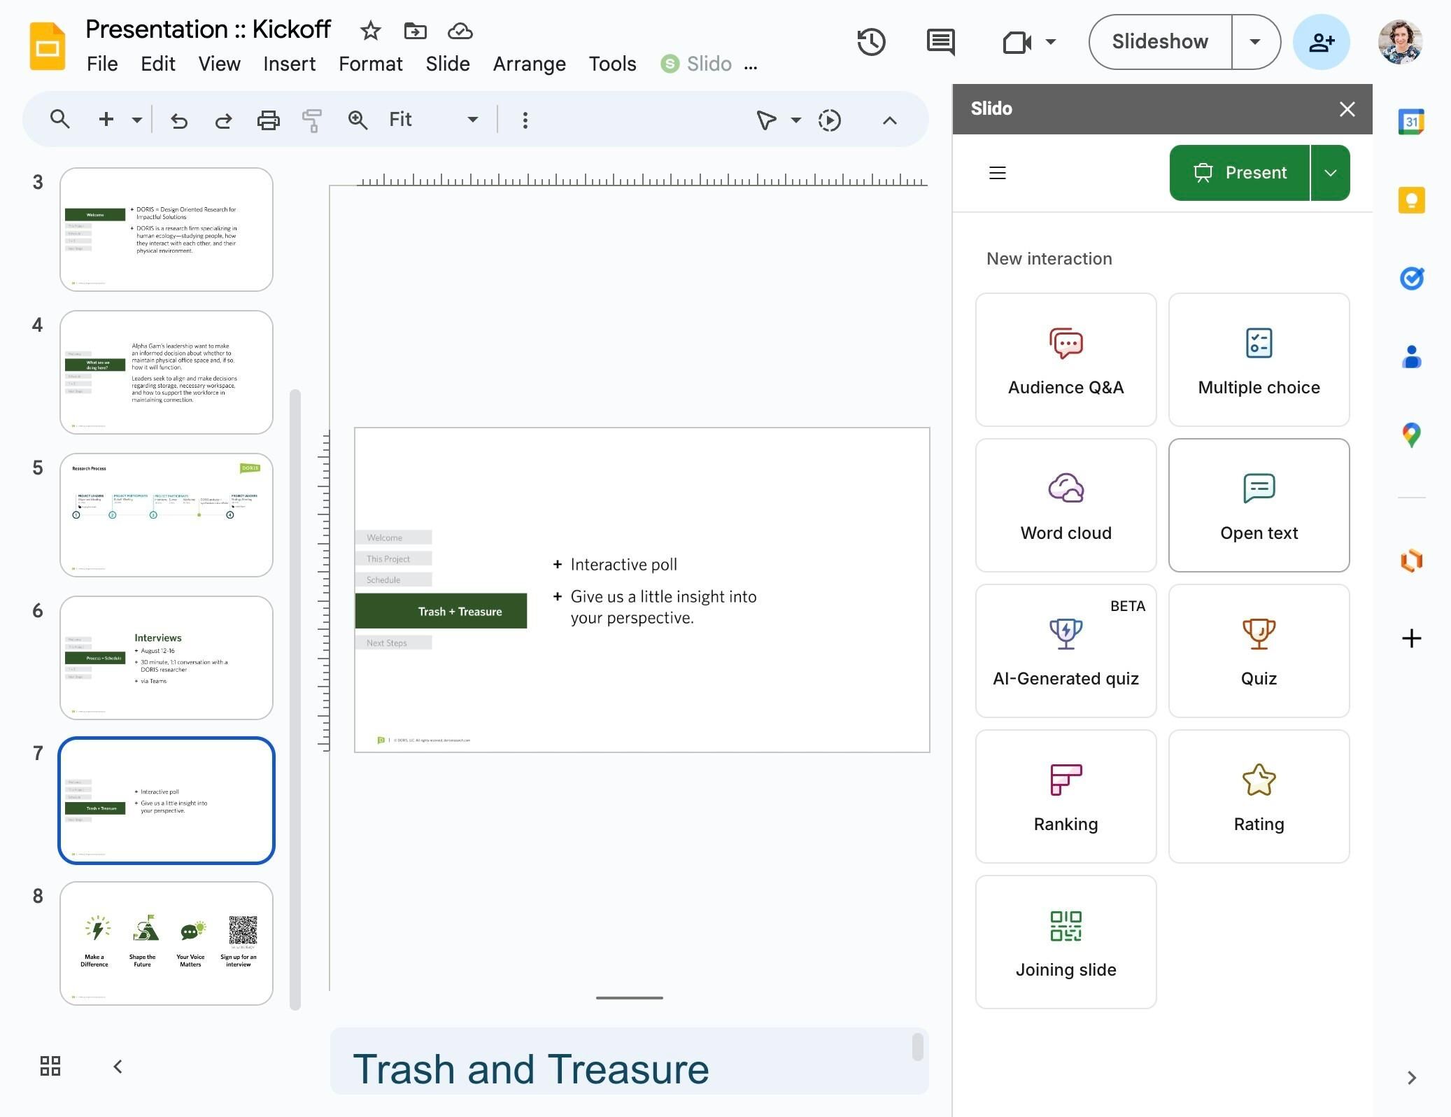Expand Slido Present button dropdown arrow
Screen dimensions: 1451x1117
click(1330, 173)
